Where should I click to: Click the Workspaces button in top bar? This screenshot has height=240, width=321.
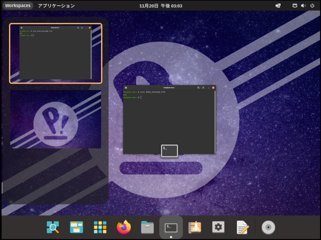coord(18,6)
